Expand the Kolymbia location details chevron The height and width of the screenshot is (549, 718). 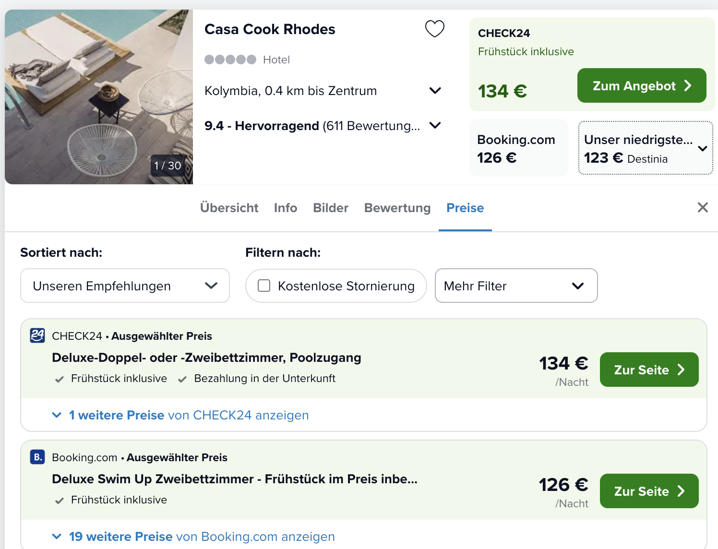[x=435, y=91]
